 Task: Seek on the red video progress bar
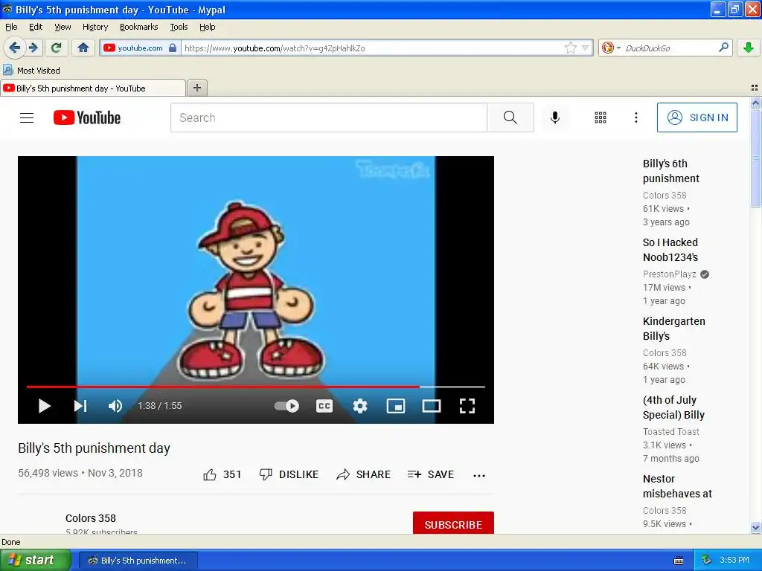click(x=256, y=387)
